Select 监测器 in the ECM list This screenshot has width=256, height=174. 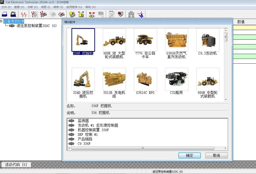(x=83, y=121)
